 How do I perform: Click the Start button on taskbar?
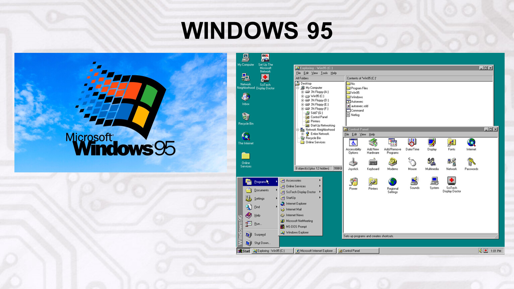[244, 251]
